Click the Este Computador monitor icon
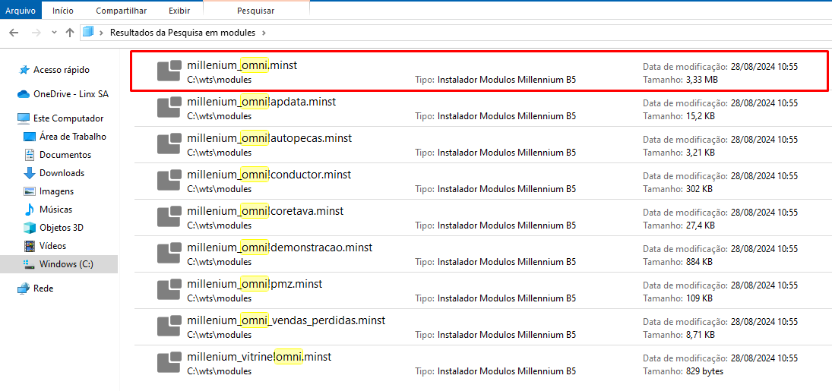Screen dimensions: 832x391 (x=24, y=118)
